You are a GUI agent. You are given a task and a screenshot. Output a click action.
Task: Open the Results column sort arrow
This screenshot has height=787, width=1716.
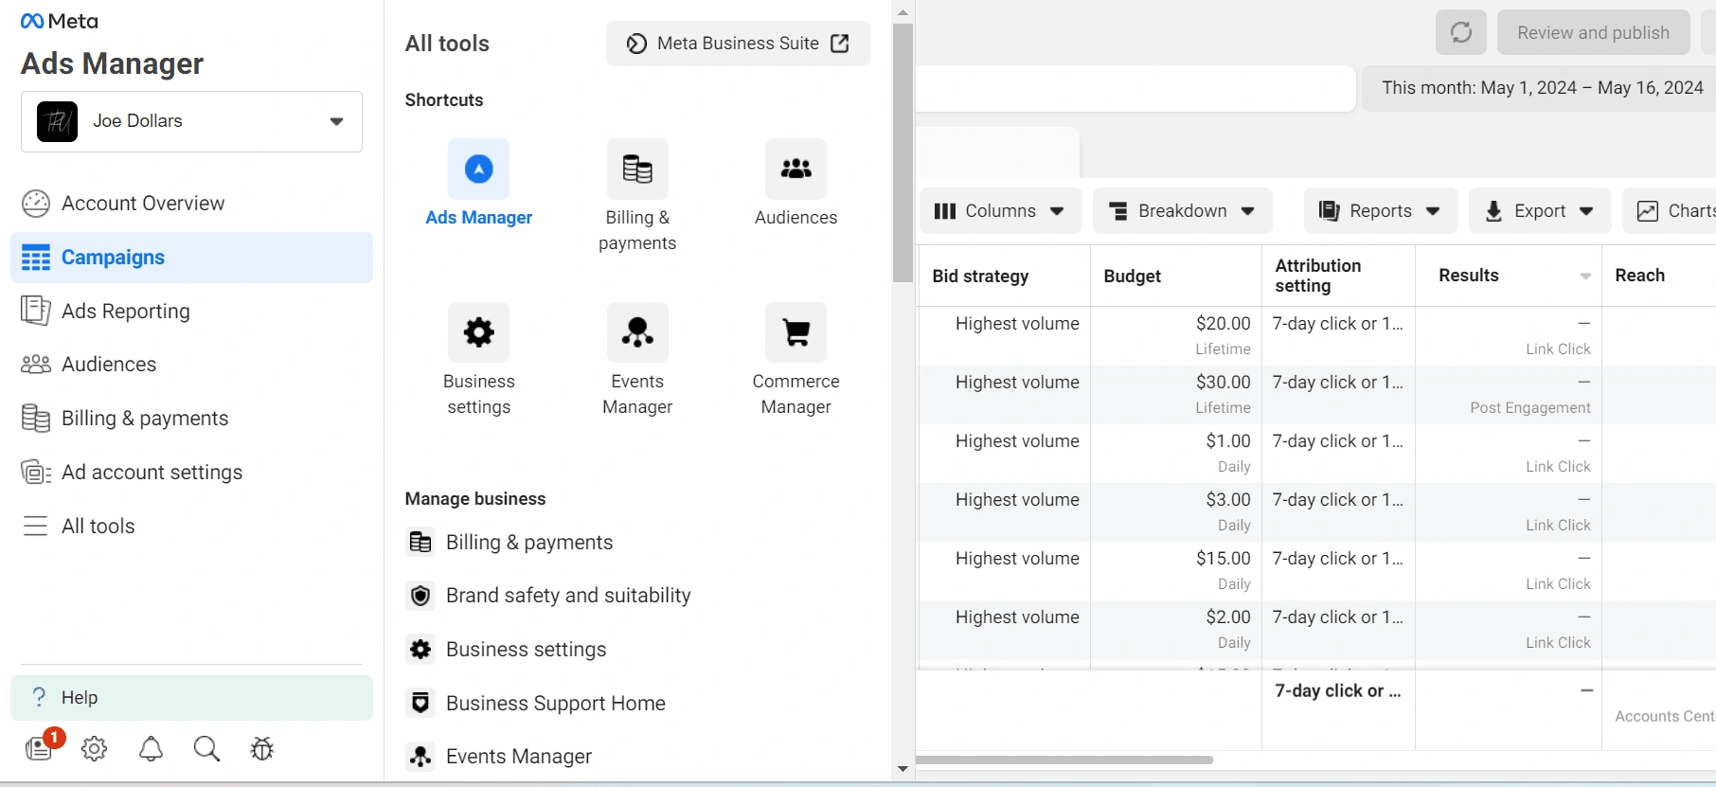tap(1585, 277)
